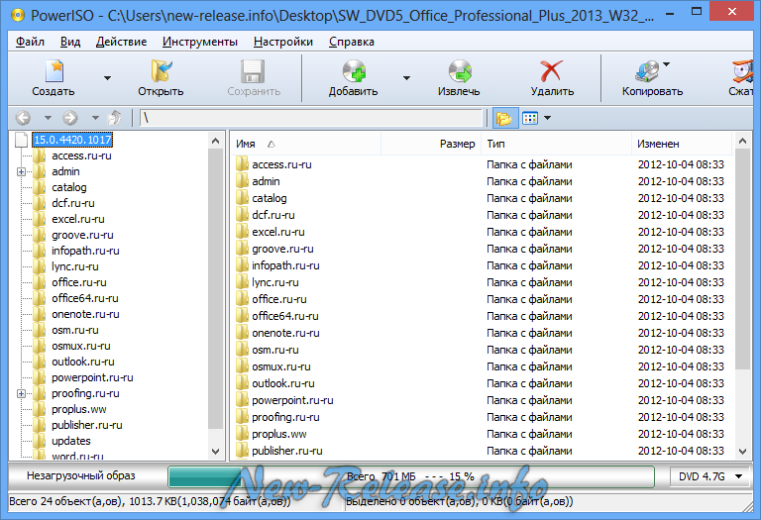Go back with the left arrow navigation icon

pyautogui.click(x=23, y=118)
